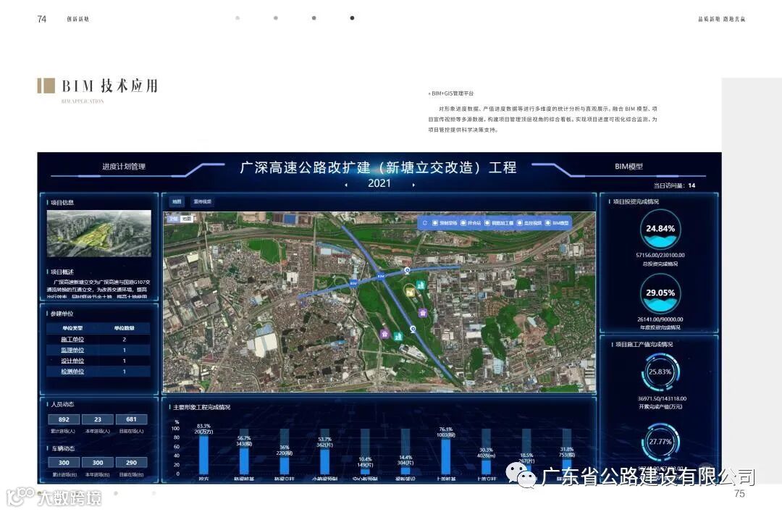Click the 单位类型 column header
Viewport: 782px width, 512px height.
coord(72,328)
